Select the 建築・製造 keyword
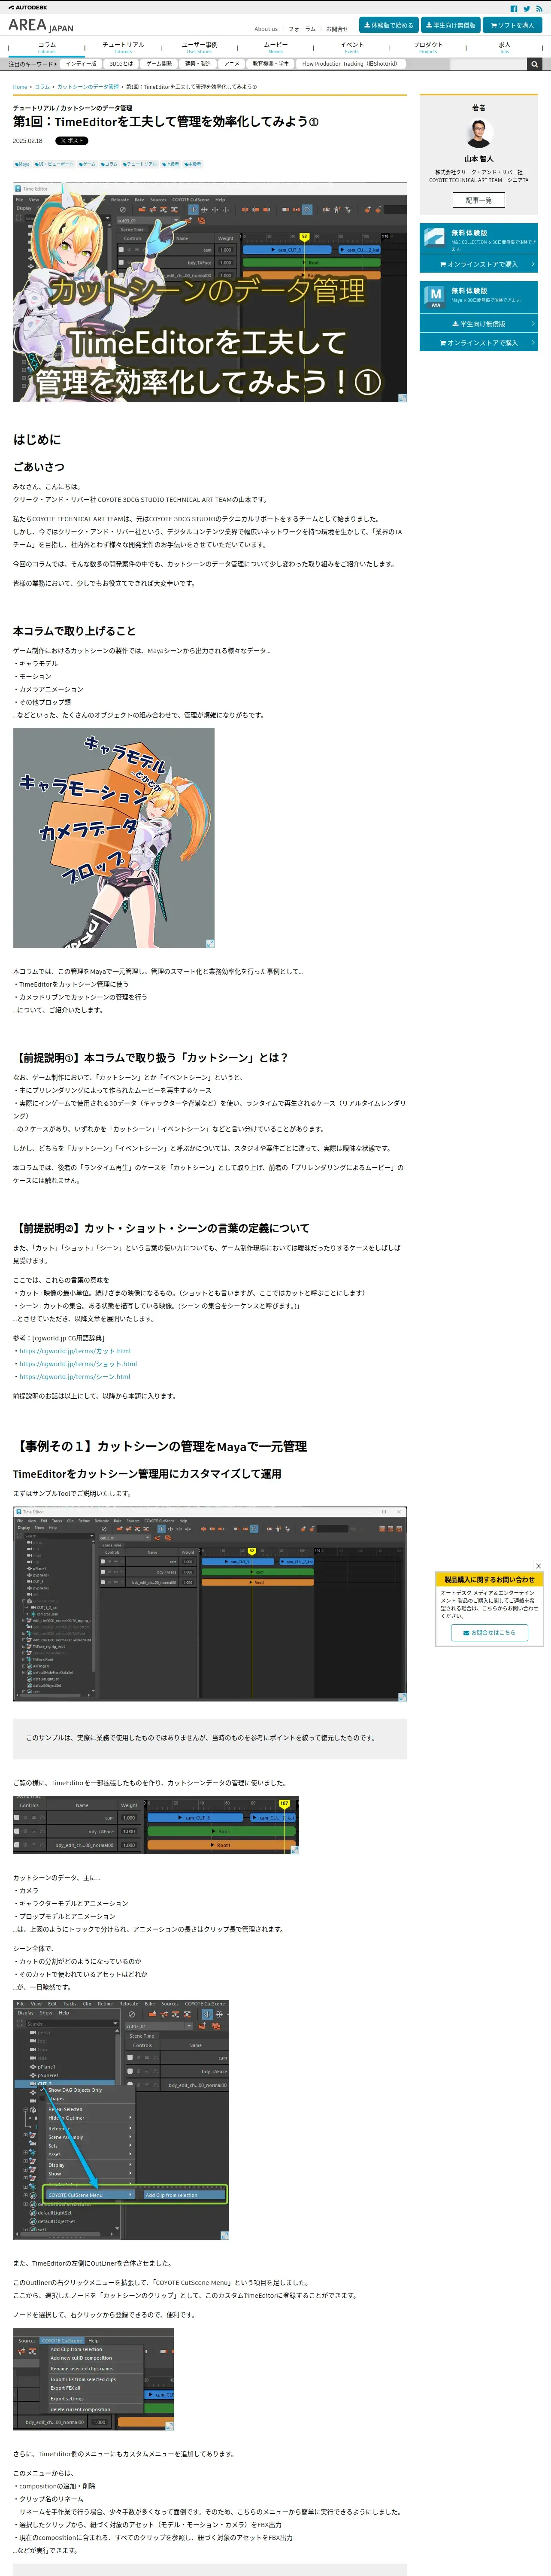551x2576 pixels. coord(198,64)
